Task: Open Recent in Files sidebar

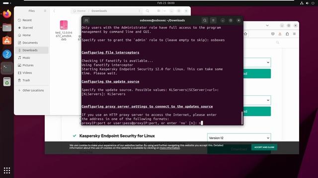Action: tap(32, 20)
